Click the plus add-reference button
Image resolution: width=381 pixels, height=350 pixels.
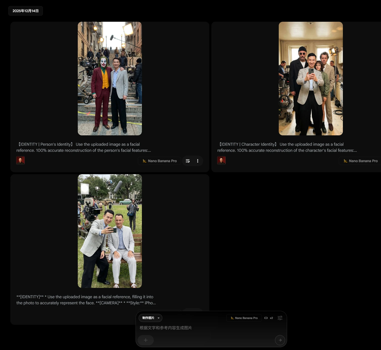click(146, 340)
